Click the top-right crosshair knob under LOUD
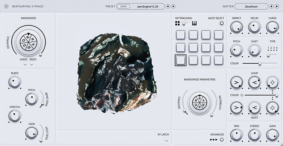Screen dimensions: 283x146 pos(272,83)
